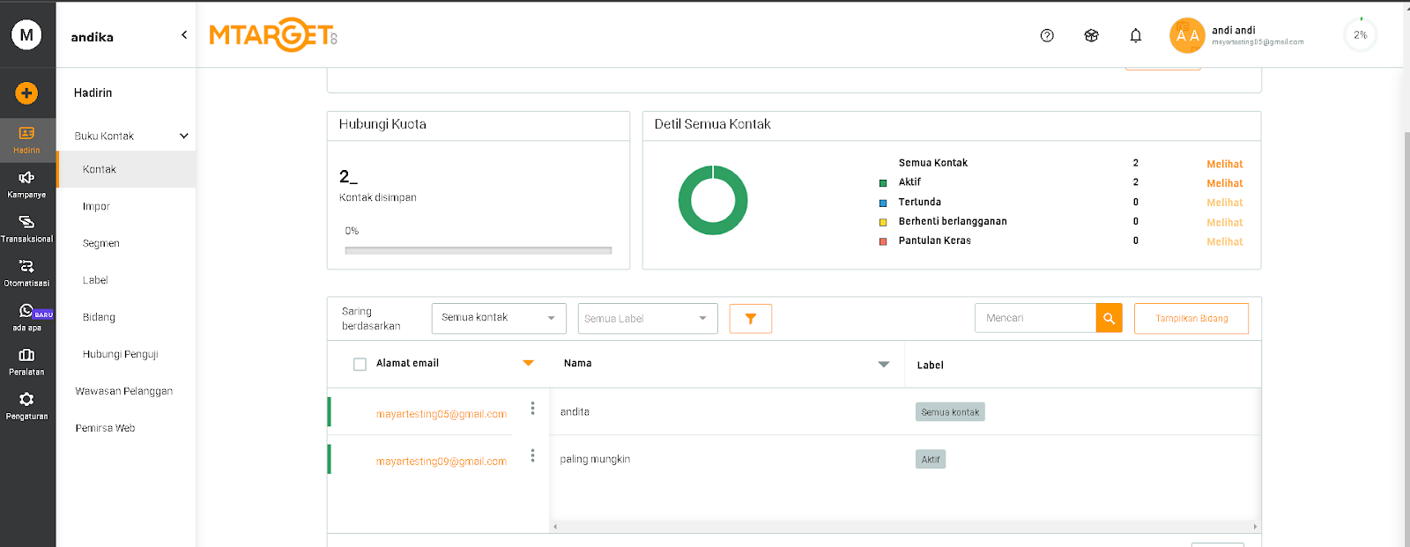Click the 2% progress circle
The width and height of the screenshot is (1410, 547).
[x=1361, y=35]
